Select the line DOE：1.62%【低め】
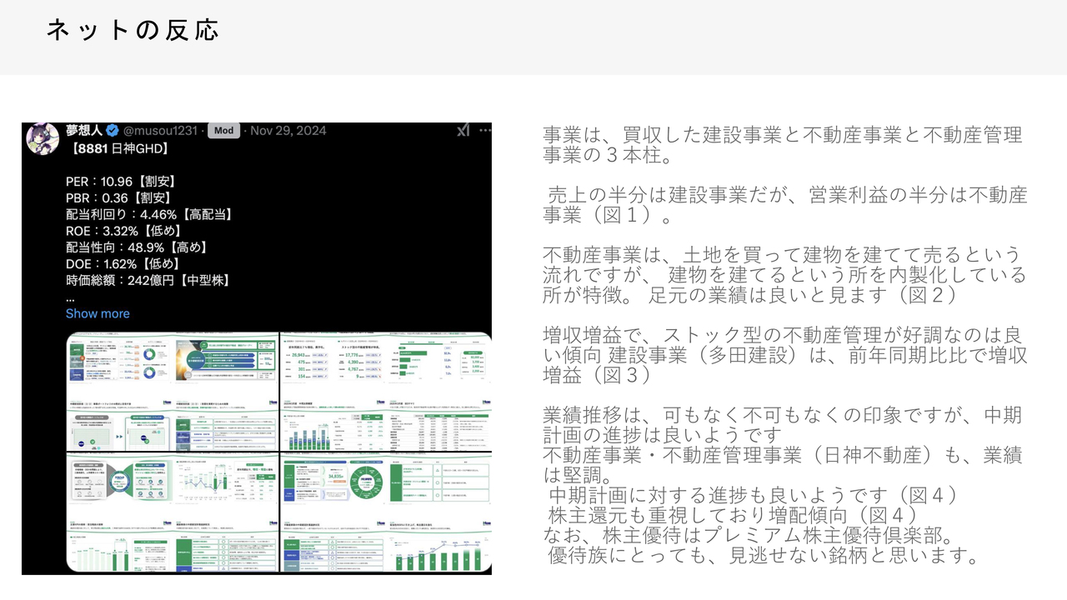 pyautogui.click(x=123, y=264)
